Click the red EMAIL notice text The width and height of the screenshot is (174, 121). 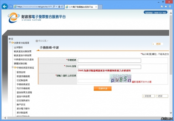(104, 71)
